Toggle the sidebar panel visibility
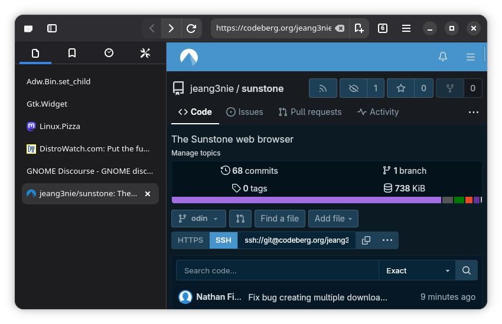 [52, 28]
